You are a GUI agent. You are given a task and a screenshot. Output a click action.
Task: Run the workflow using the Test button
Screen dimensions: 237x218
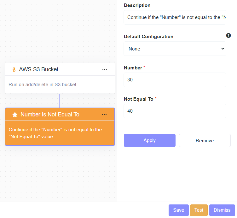[x=199, y=210]
